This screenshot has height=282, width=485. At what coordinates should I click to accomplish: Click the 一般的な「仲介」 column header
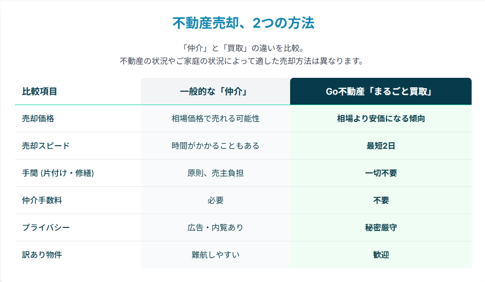[x=215, y=92]
